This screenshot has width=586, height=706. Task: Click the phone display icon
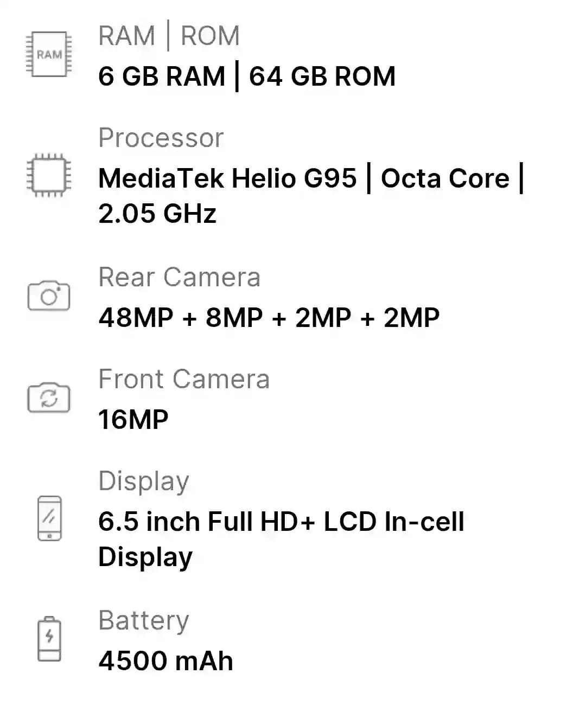point(49,518)
